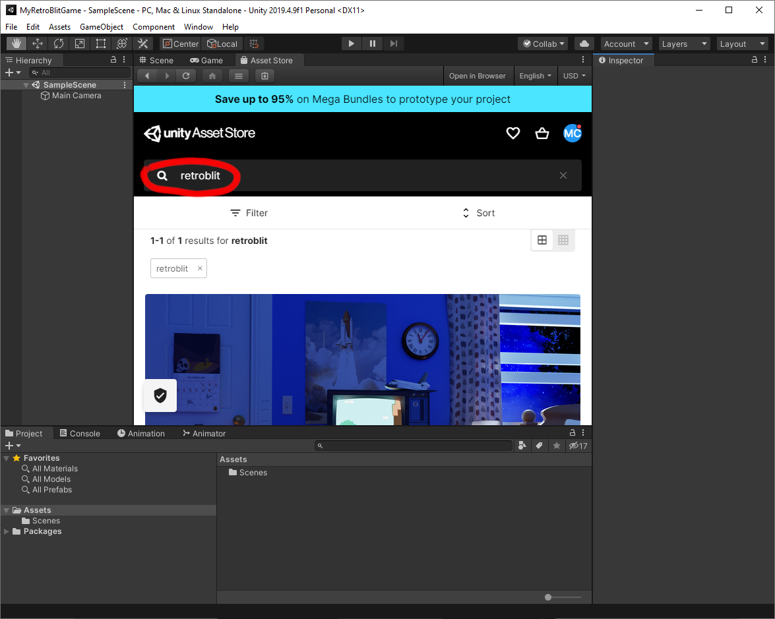Lock the Inspector panel
The width and height of the screenshot is (775, 619).
click(x=755, y=59)
